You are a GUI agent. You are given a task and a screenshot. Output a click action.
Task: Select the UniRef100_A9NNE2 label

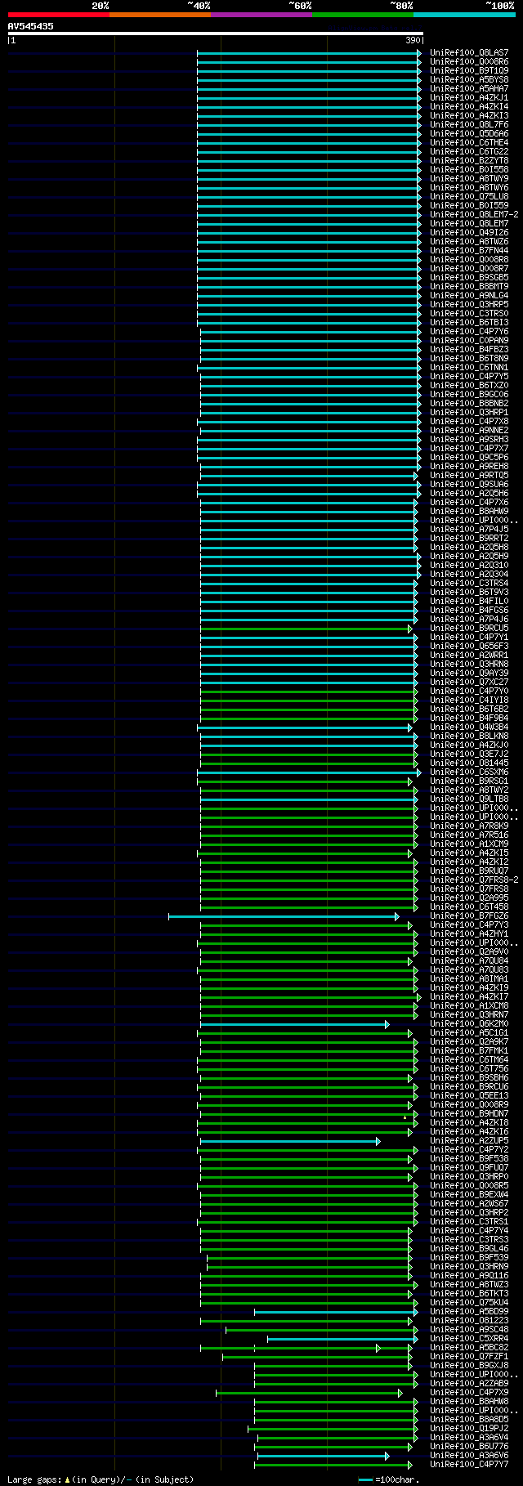point(469,431)
